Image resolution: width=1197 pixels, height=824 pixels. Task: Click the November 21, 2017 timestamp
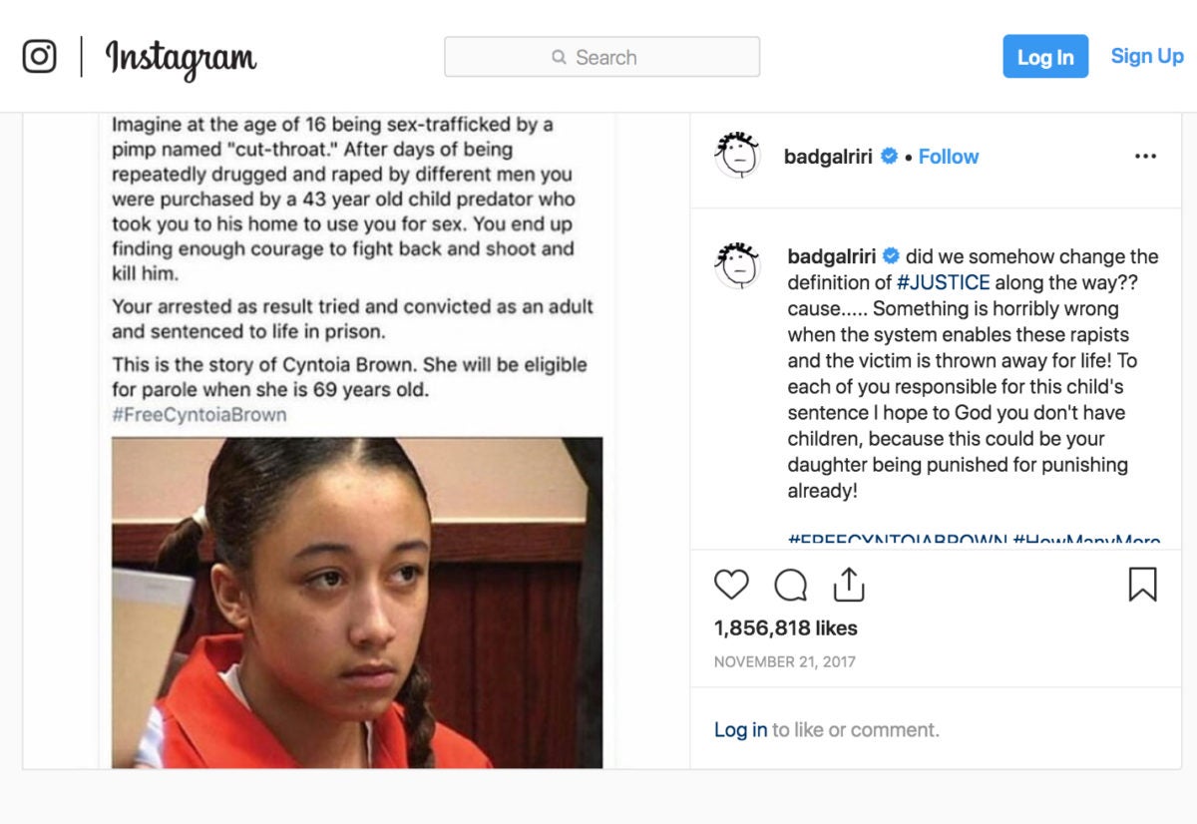pyautogui.click(x=784, y=661)
